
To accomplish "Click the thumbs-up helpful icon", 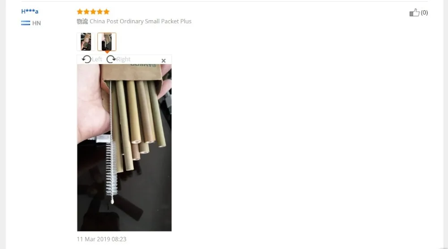I will pos(414,13).
